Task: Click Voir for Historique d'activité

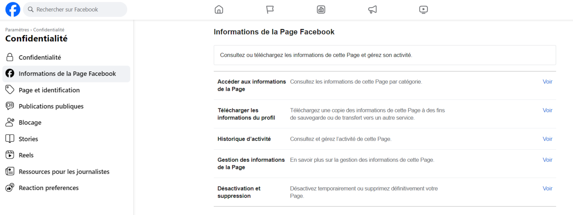Action: click(547, 139)
